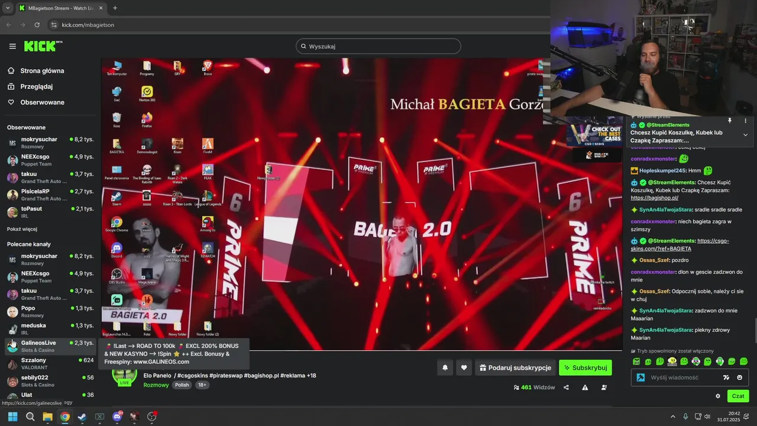Expand Pokaż więcej followed channels
Image resolution: width=757 pixels, height=426 pixels.
click(x=22, y=229)
